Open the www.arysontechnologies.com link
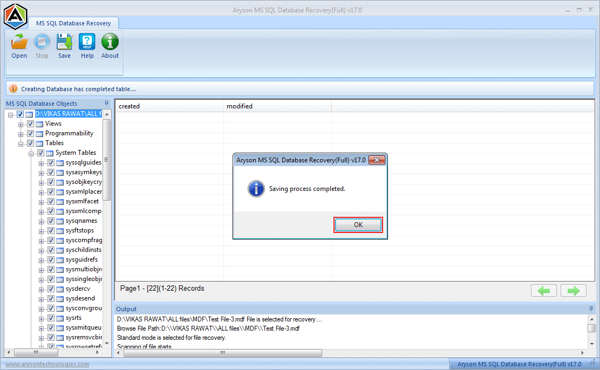The image size is (600, 370). (46, 364)
